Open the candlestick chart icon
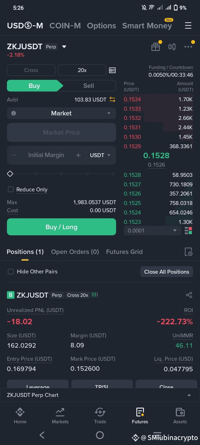Image resolution: width=200 pixels, height=445 pixels. click(x=172, y=47)
